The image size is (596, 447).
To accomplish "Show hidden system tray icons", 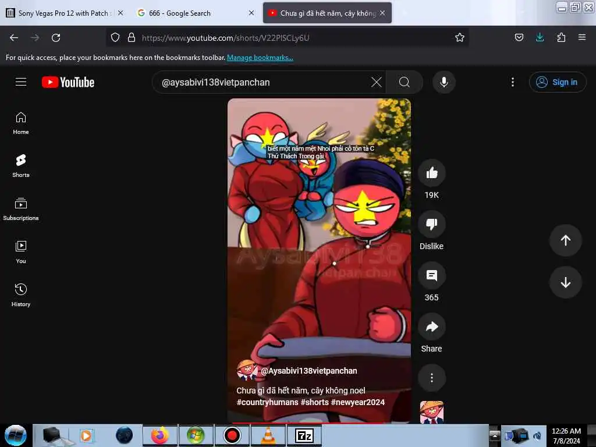I will 495,435.
